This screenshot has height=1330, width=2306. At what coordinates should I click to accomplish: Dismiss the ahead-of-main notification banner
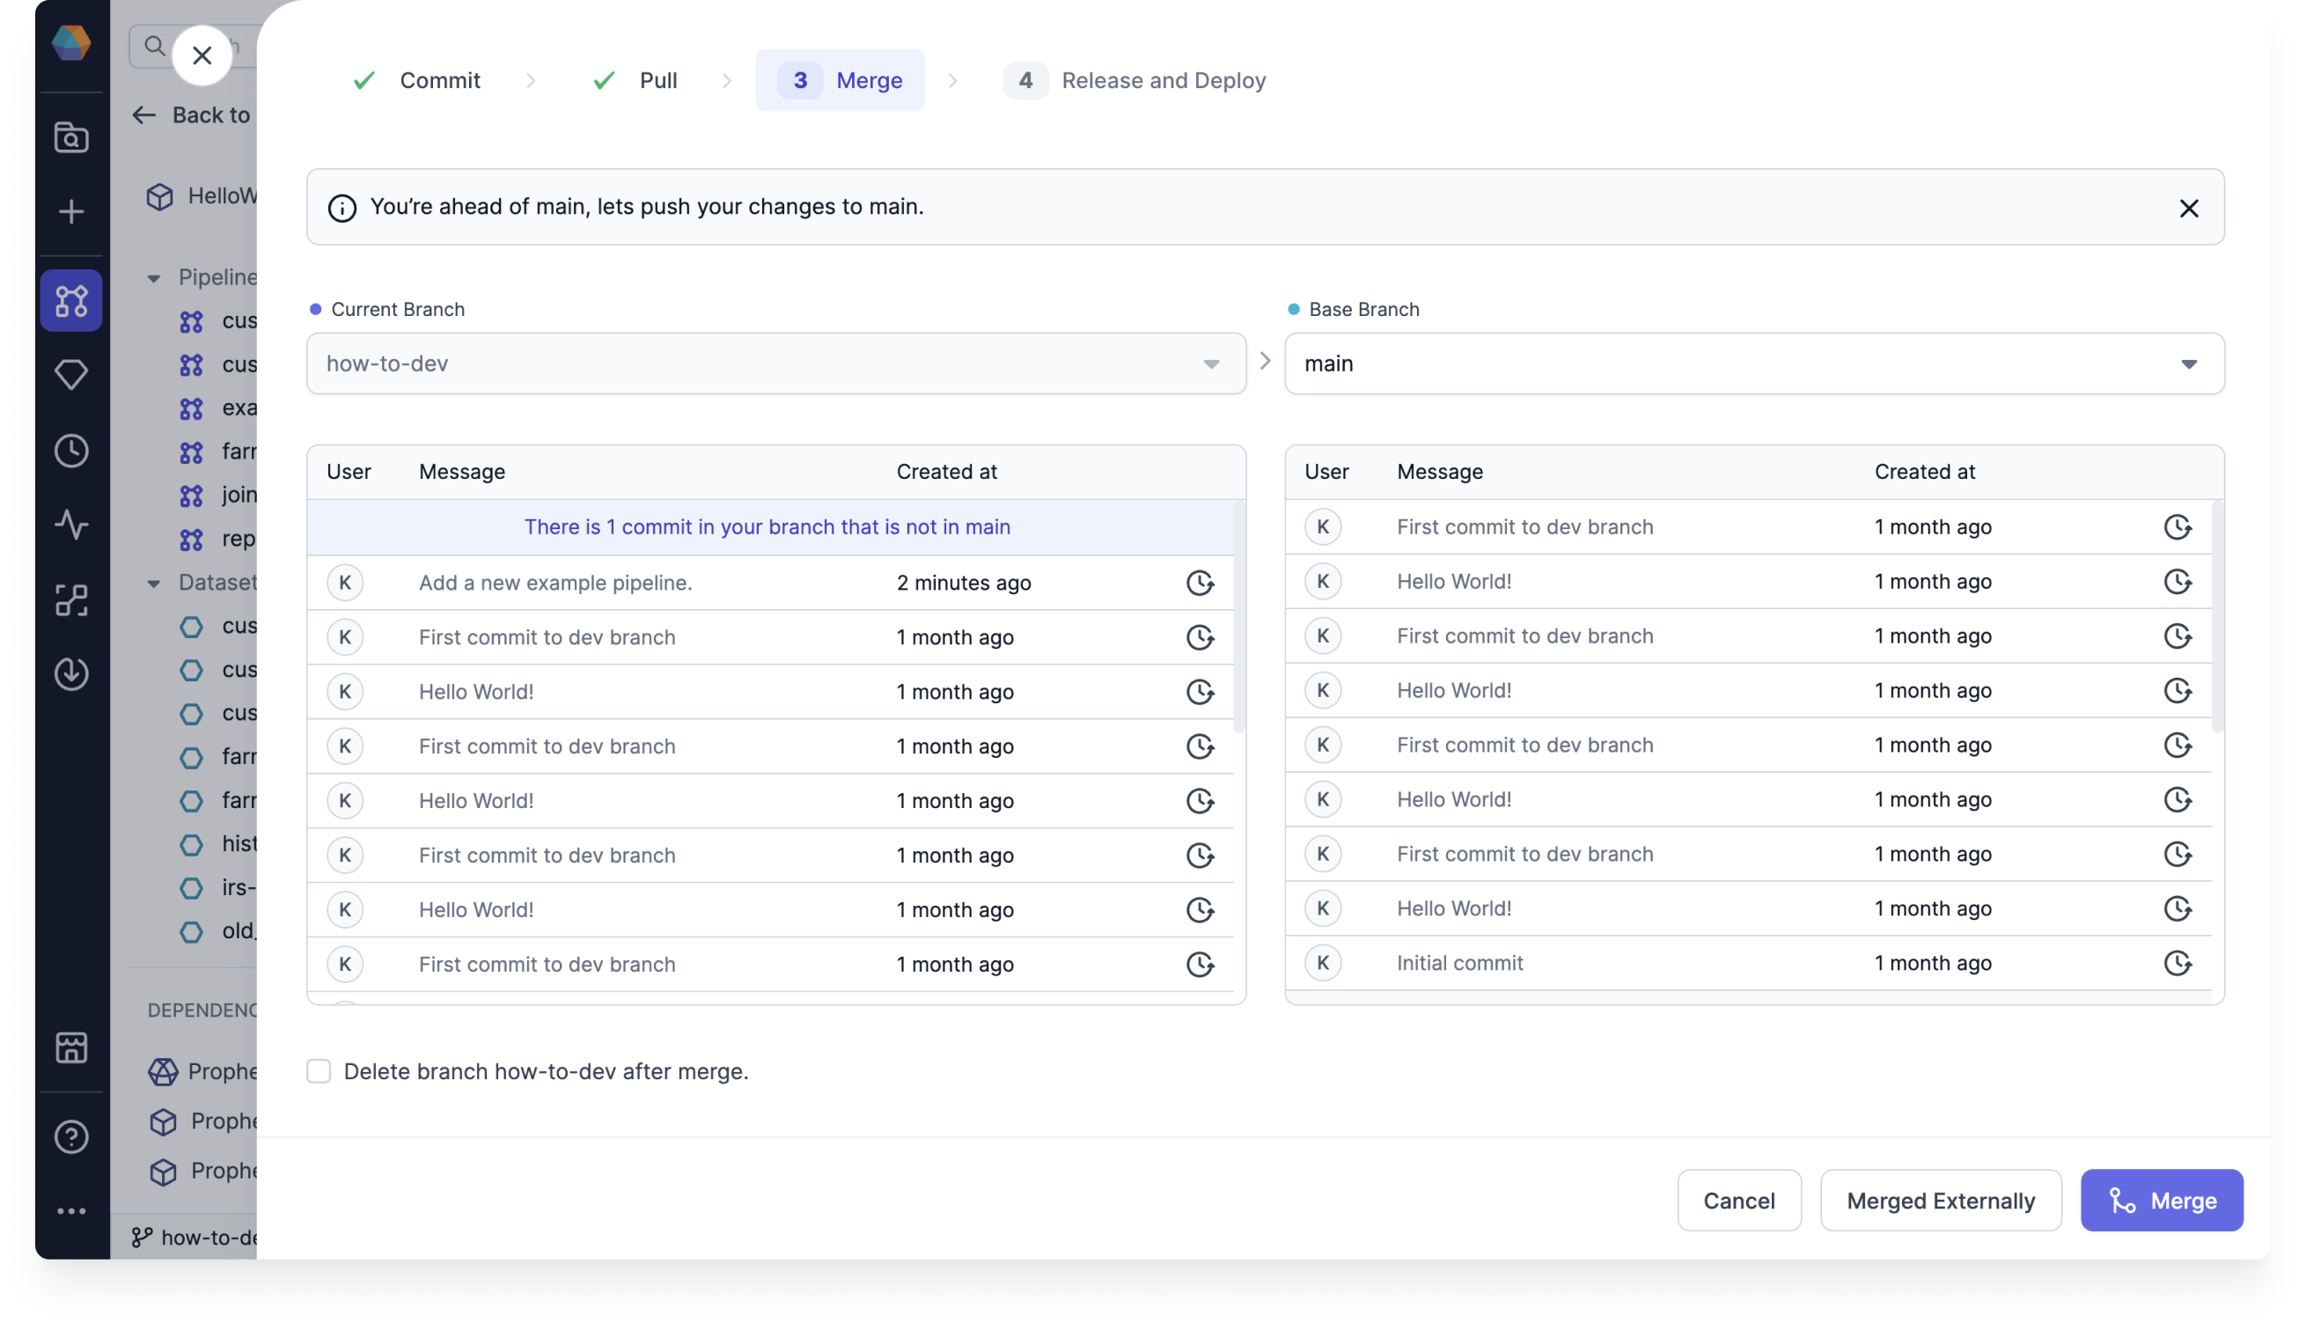(x=2187, y=208)
